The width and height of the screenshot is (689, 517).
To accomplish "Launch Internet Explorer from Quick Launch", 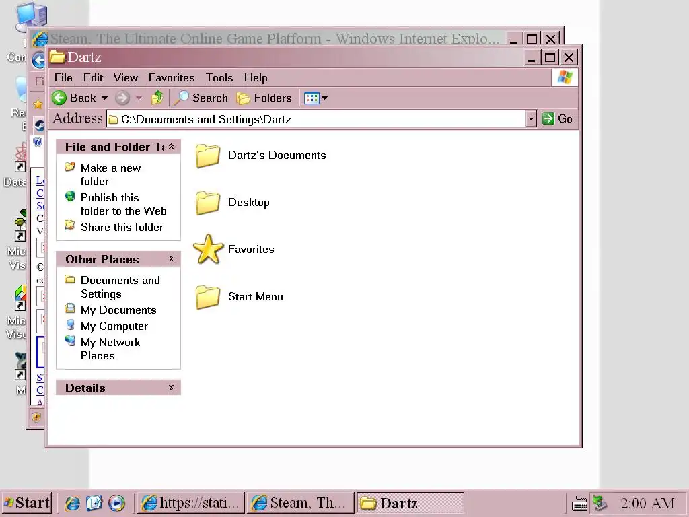I will [73, 503].
